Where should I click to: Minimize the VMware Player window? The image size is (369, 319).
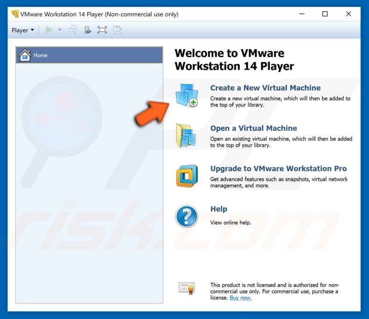[x=302, y=14]
